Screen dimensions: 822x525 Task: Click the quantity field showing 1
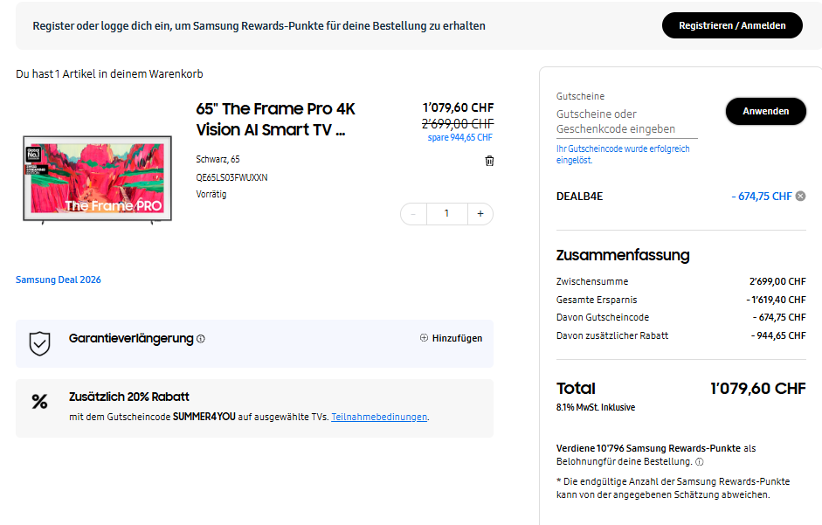[446, 214]
